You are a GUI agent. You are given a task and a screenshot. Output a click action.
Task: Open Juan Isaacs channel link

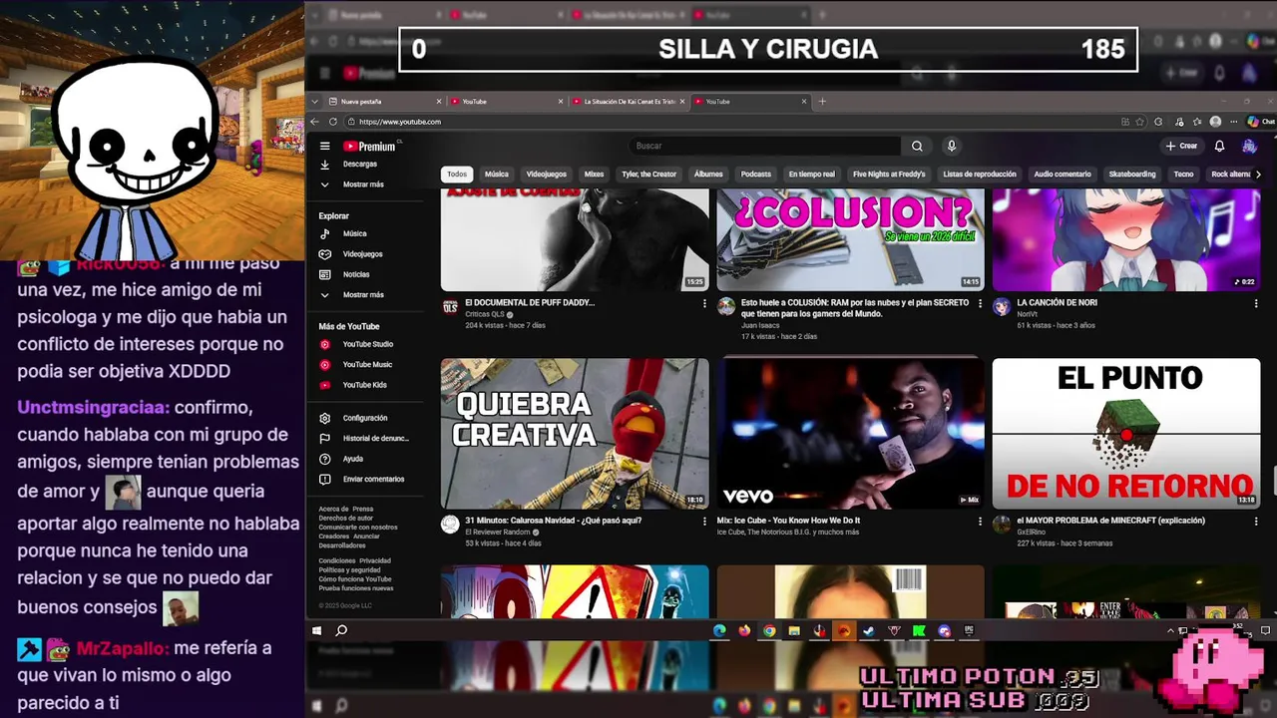(758, 325)
